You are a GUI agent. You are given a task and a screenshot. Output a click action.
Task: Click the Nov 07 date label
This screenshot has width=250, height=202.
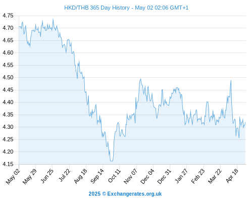(130, 176)
